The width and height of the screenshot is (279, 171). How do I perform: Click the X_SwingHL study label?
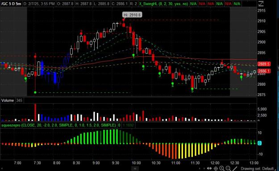[x=163, y=4]
